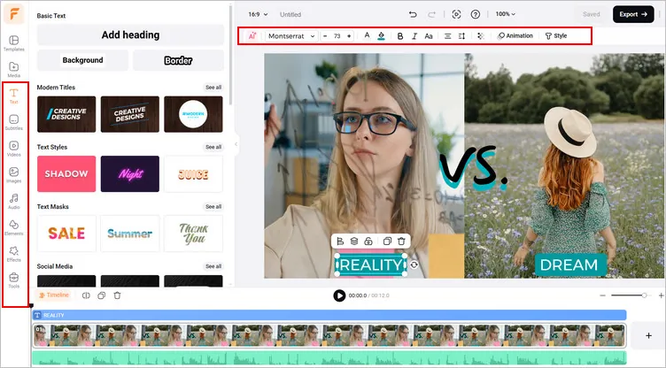Open text alignment options

(x=447, y=36)
